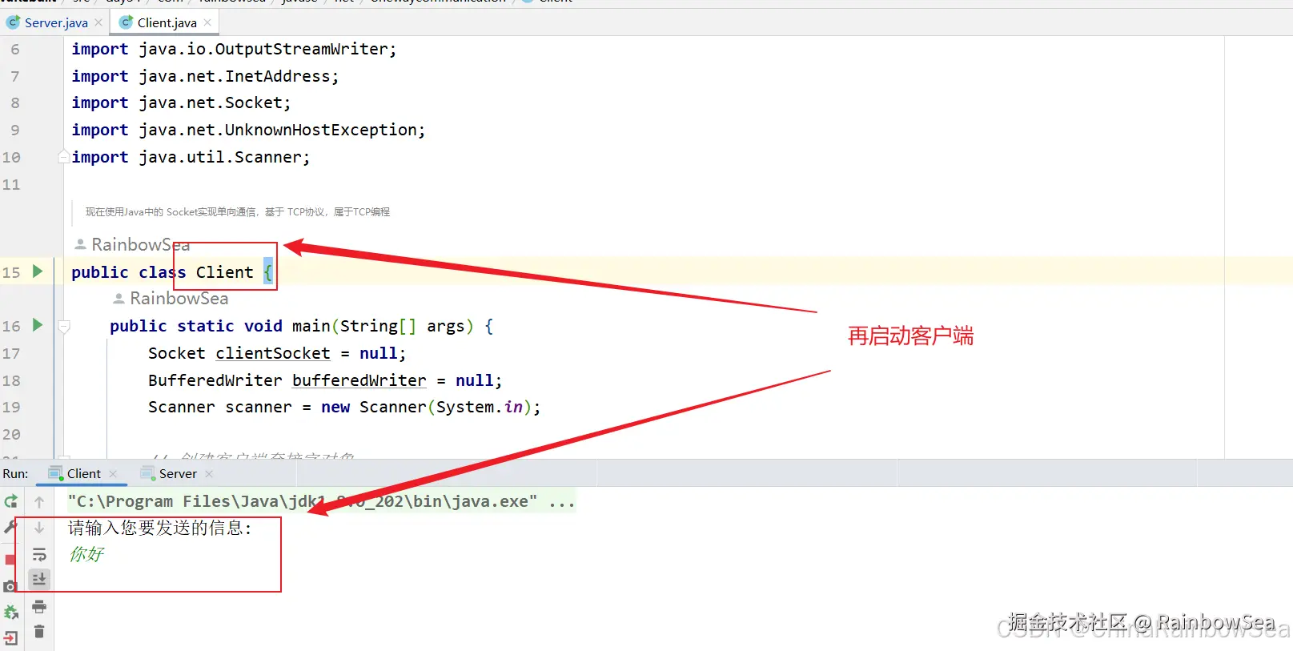The image size is (1293, 651).
Task: Click 'Scanner scanner' declaration on line 19
Action: pos(220,407)
